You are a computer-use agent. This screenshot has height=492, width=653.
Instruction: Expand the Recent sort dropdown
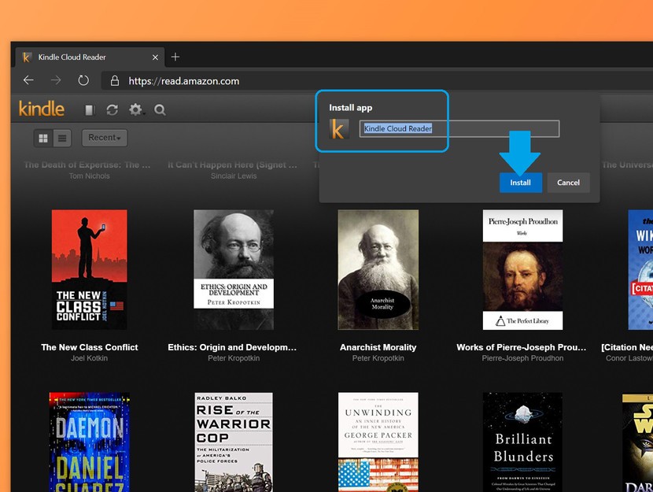(x=105, y=138)
